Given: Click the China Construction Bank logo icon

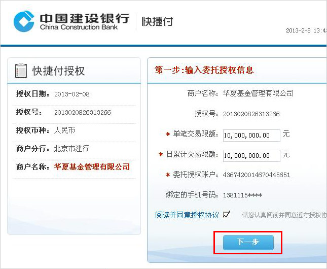Looking at the screenshot, I should pyautogui.click(x=24, y=21).
